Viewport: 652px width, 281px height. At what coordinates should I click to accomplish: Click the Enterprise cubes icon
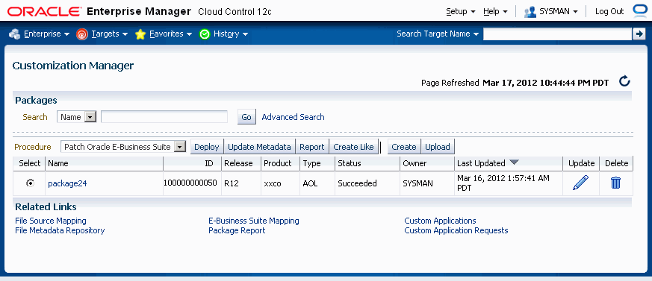tap(14, 34)
